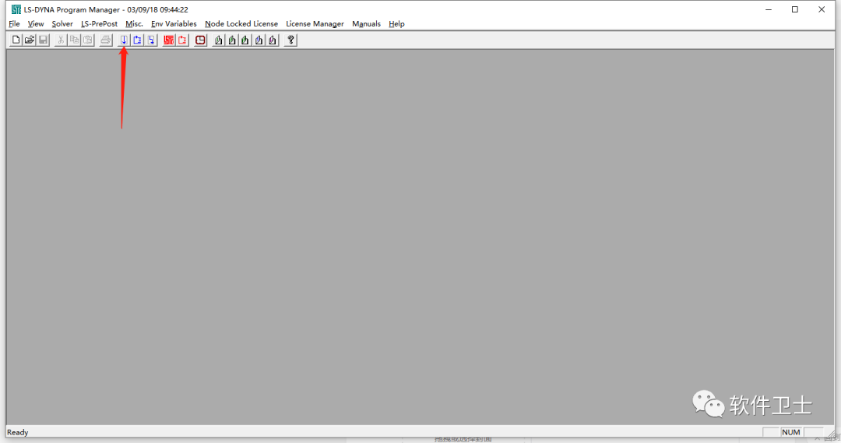Maximize the LS-DYNA Program Manager window
The image size is (841, 443).
795,9
